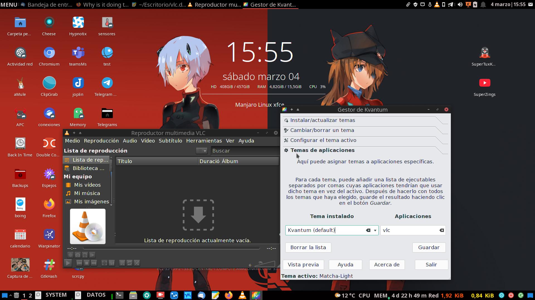535x300 pixels.
Task: Click the Guardar button
Action: [x=429, y=247]
